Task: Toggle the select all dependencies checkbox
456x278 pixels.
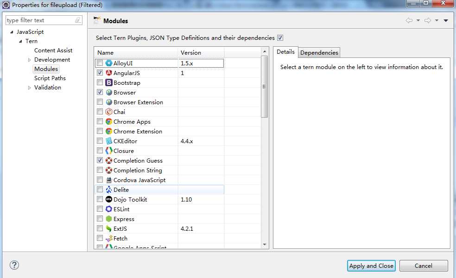Action: 280,38
